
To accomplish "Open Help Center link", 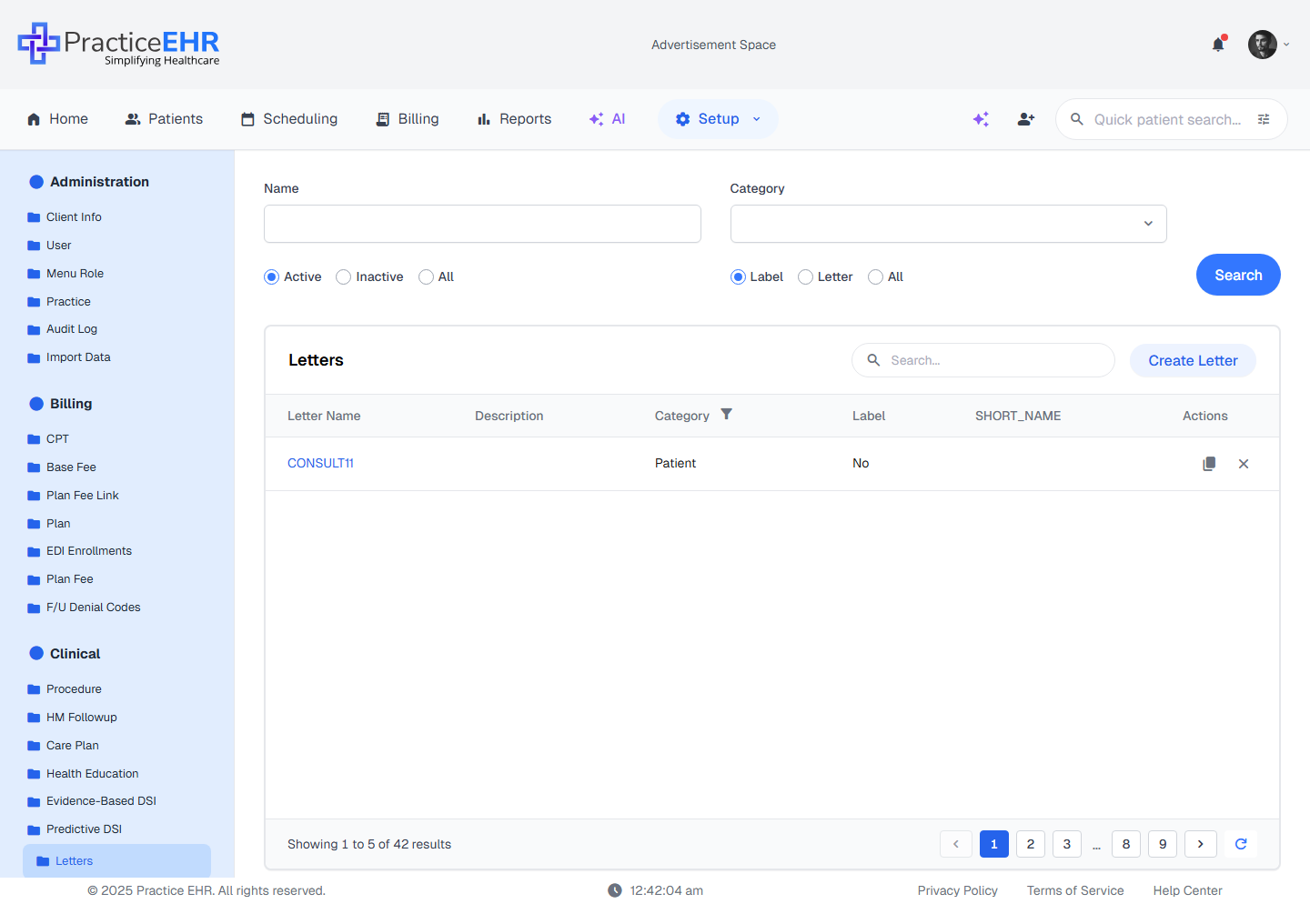I will (x=1187, y=891).
